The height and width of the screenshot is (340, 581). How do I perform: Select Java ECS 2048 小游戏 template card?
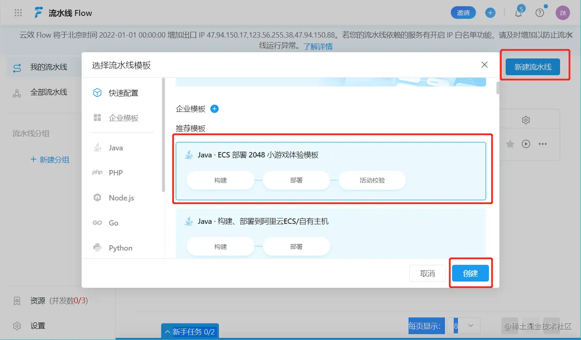point(331,171)
